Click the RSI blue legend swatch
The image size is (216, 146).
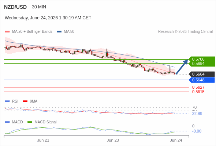7,101
